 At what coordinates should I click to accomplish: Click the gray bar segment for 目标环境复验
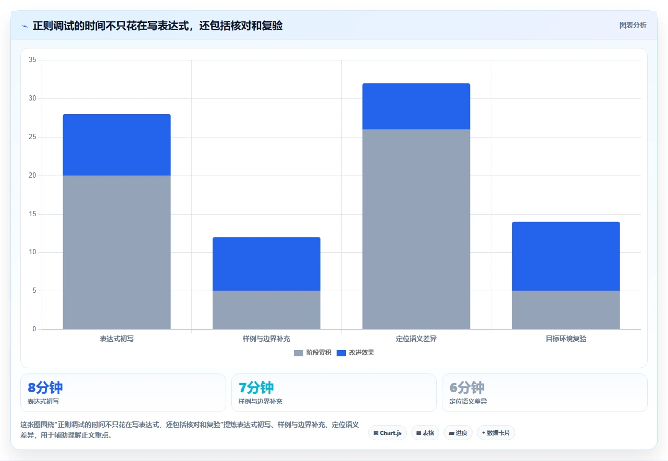coord(566,310)
